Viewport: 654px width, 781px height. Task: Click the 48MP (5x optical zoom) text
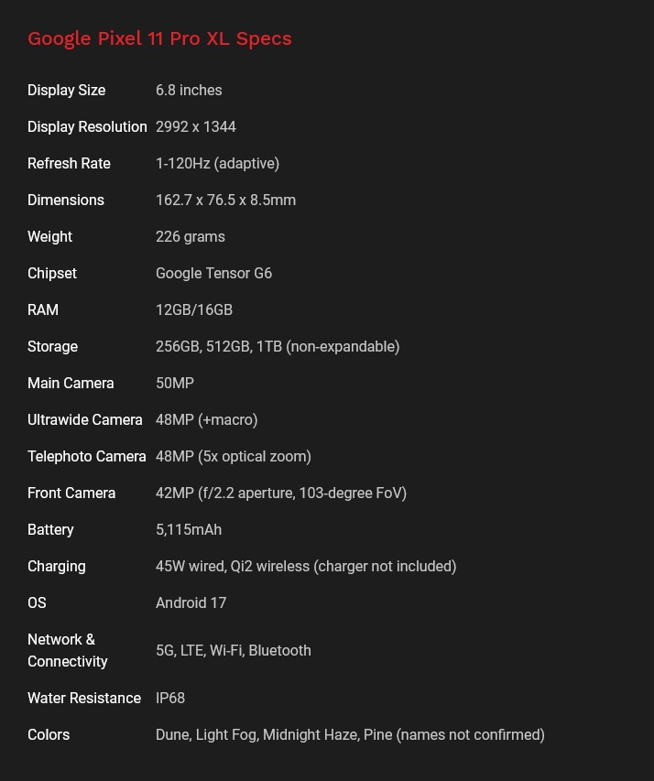[x=234, y=456]
